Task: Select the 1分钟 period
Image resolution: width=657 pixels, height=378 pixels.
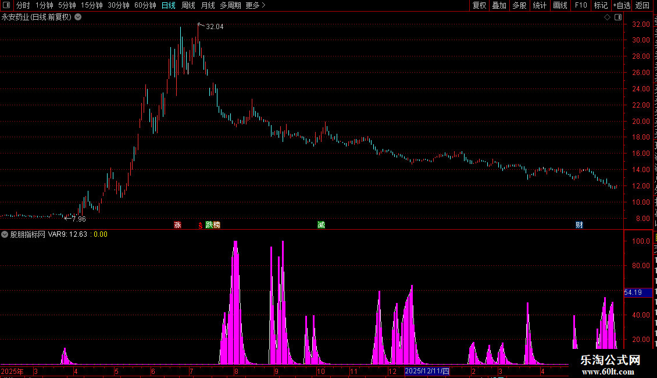Action: pos(44,5)
